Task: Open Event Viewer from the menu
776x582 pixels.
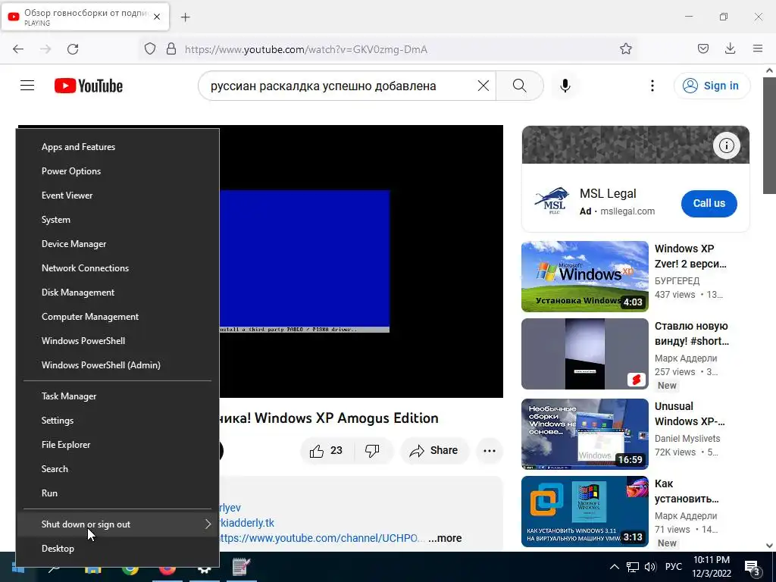Action: coord(117,196)
